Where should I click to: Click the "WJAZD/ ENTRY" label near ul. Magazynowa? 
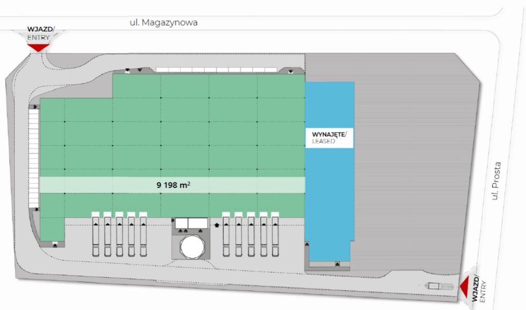[x=41, y=33]
